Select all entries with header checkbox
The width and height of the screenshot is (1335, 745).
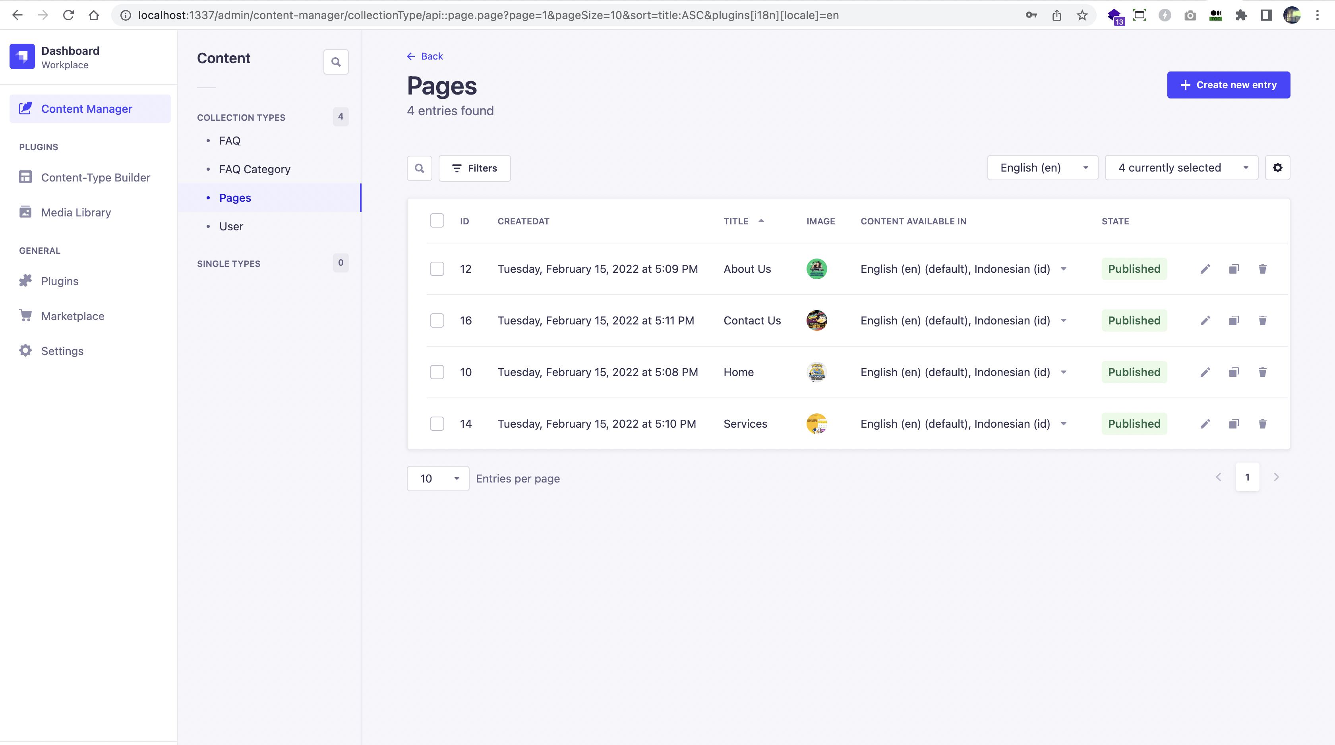click(x=437, y=221)
